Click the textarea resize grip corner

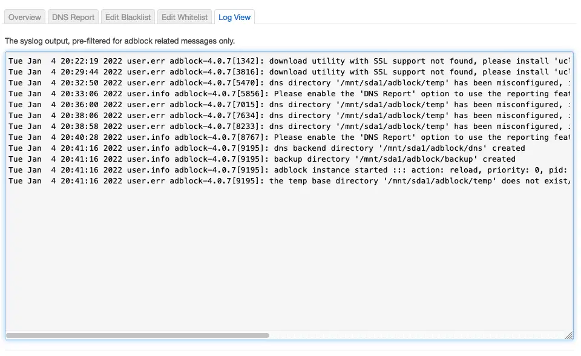click(x=569, y=335)
